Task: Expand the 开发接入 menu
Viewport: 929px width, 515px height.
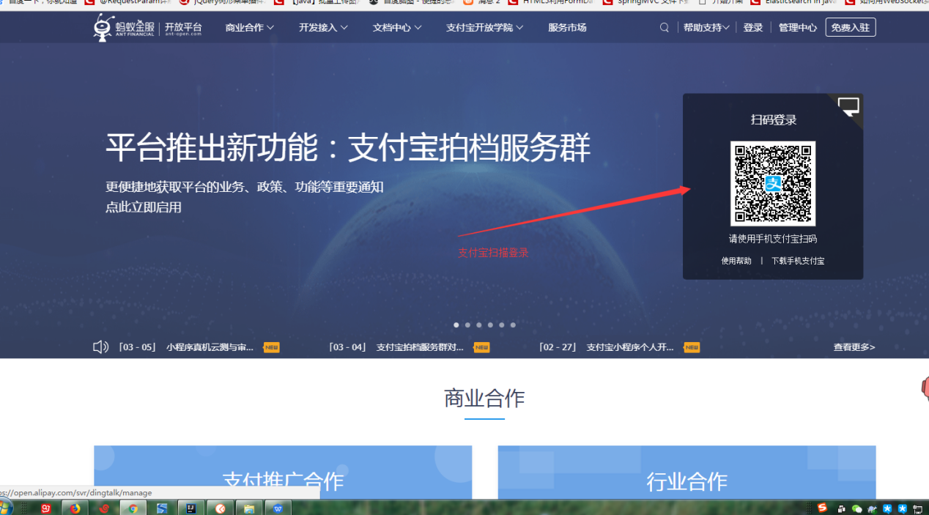Action: click(323, 28)
